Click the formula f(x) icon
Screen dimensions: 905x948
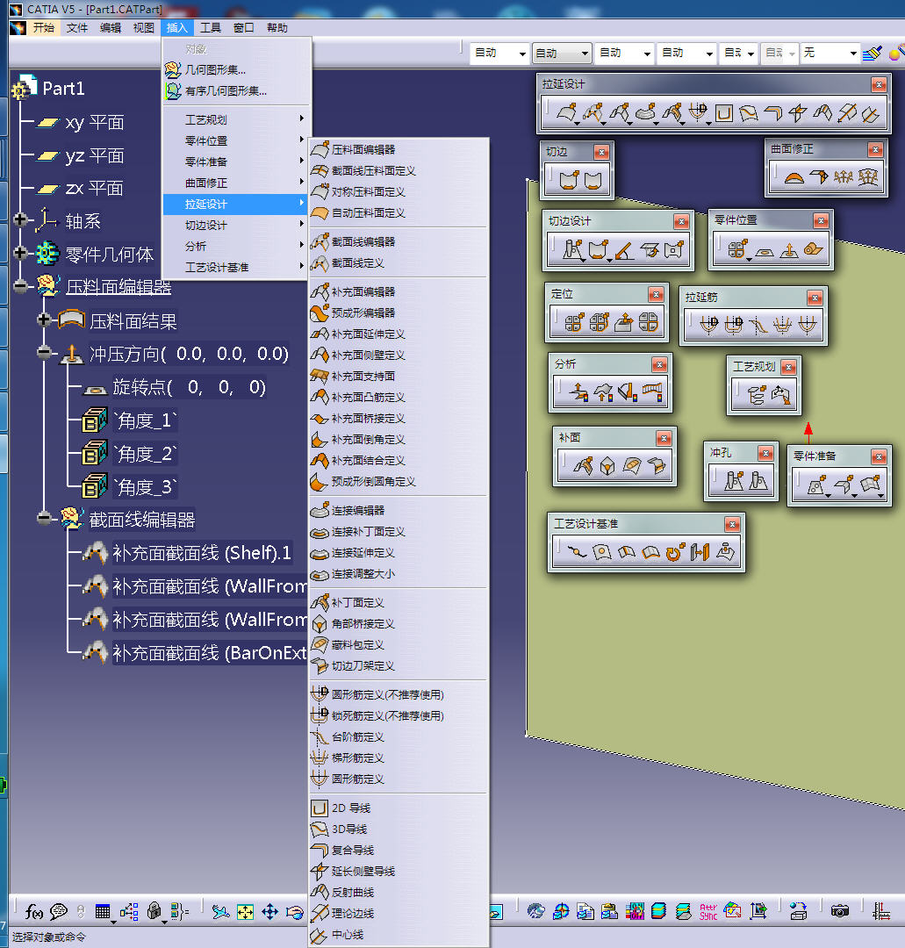pos(34,911)
